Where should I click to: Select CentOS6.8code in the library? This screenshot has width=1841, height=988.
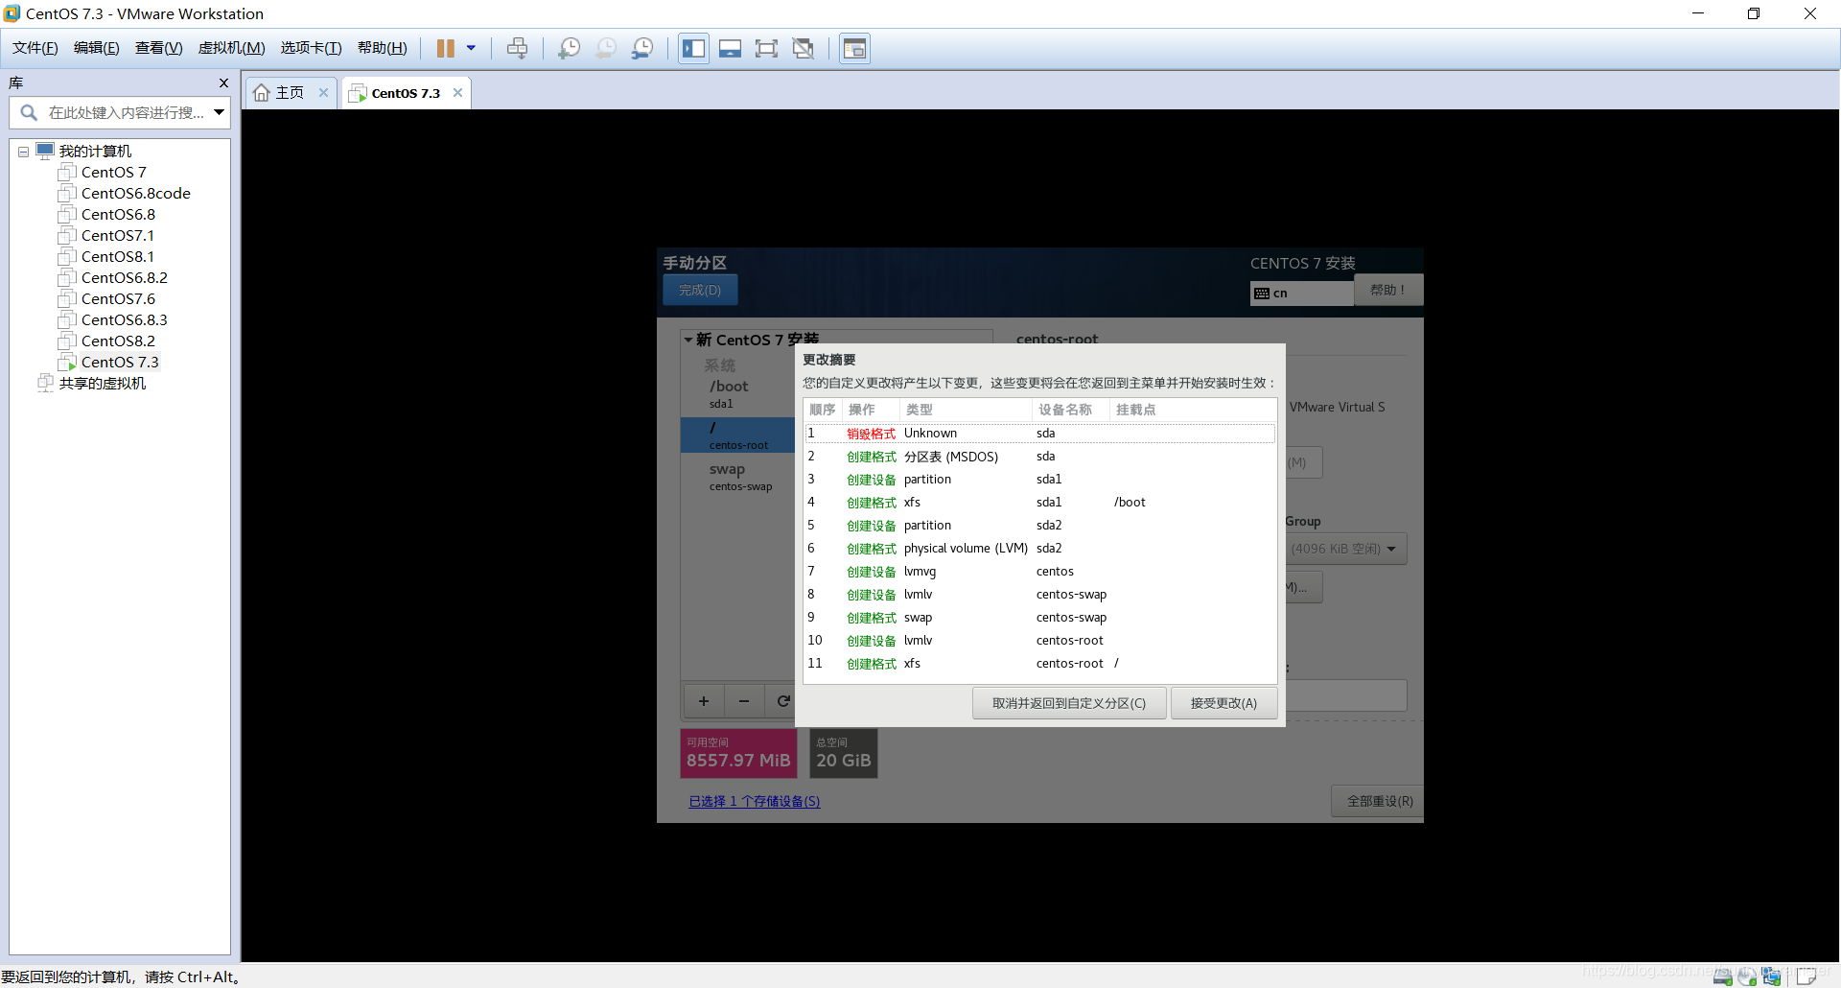click(135, 194)
